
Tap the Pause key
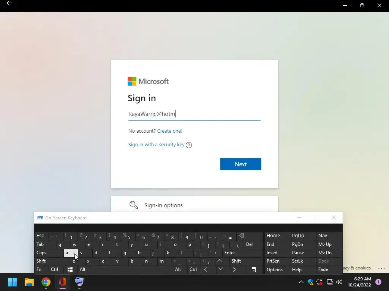[x=302, y=253]
